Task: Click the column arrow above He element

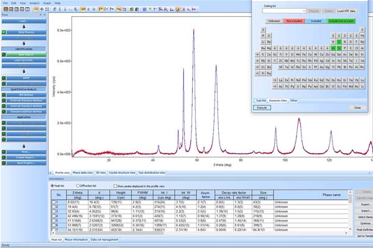Action: coord(362,30)
